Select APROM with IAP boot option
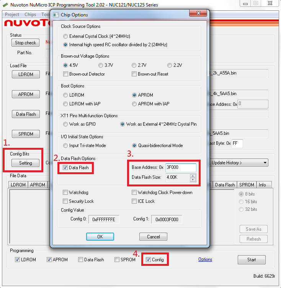Image resolution: width=281 pixels, height=288 pixels. tap(134, 104)
